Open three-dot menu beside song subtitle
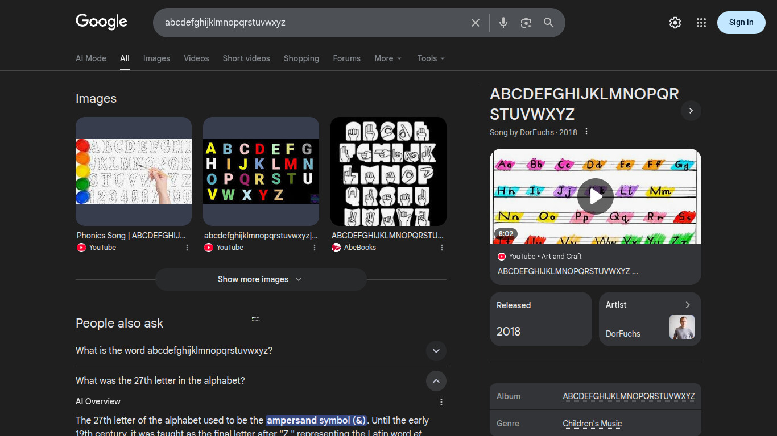 pyautogui.click(x=586, y=132)
